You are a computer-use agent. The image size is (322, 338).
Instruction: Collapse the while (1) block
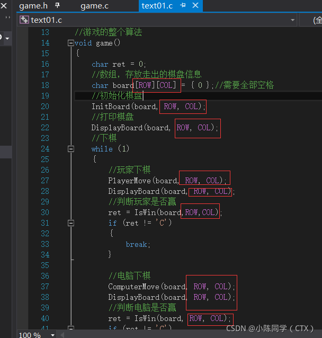71,149
